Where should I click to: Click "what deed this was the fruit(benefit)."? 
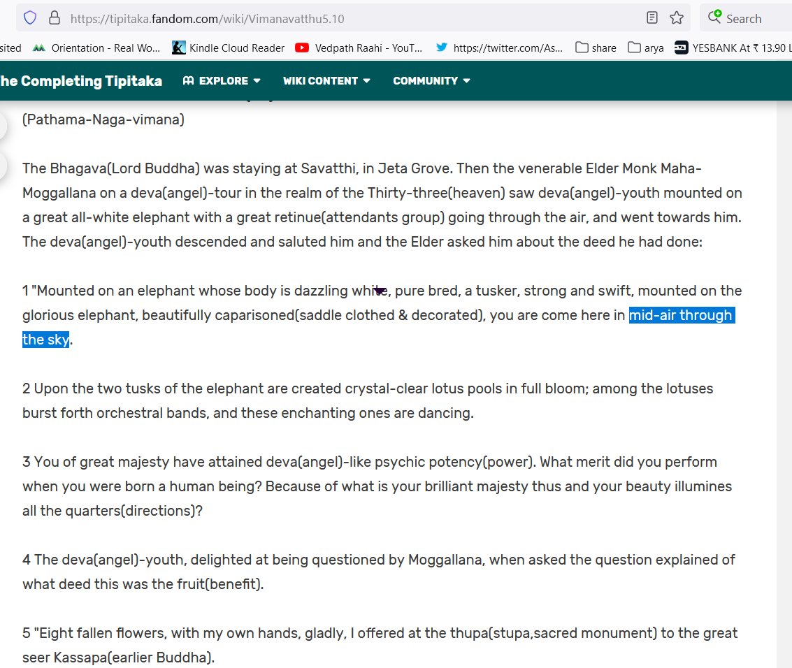pos(143,584)
